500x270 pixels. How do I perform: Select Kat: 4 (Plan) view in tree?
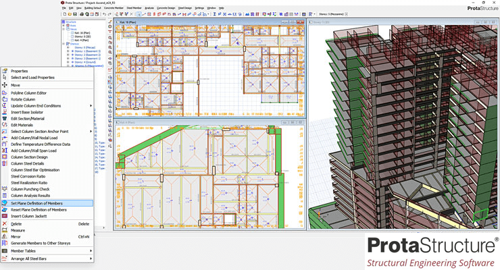82,40
